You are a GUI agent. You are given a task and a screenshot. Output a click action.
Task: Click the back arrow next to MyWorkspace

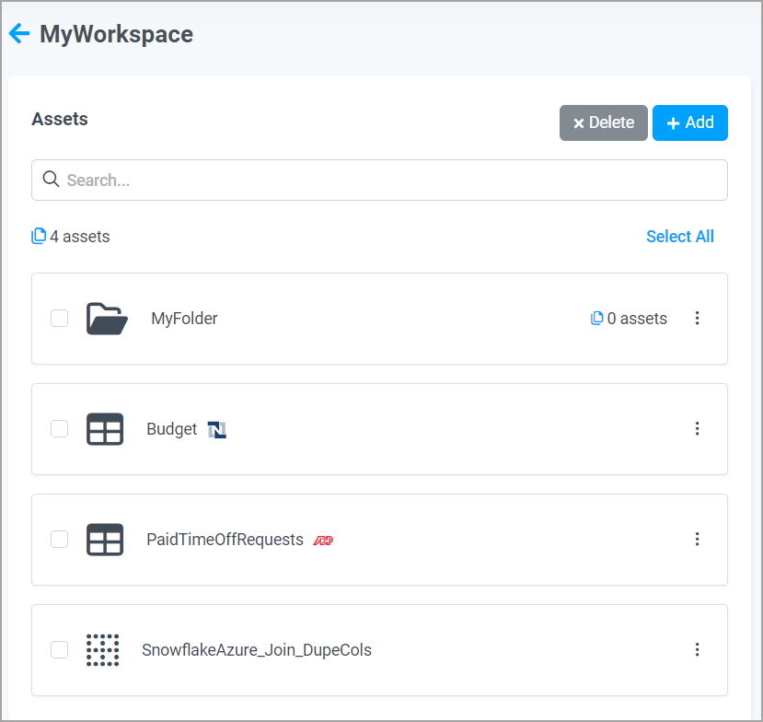(18, 34)
